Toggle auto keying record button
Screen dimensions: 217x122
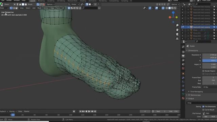coord(74,111)
